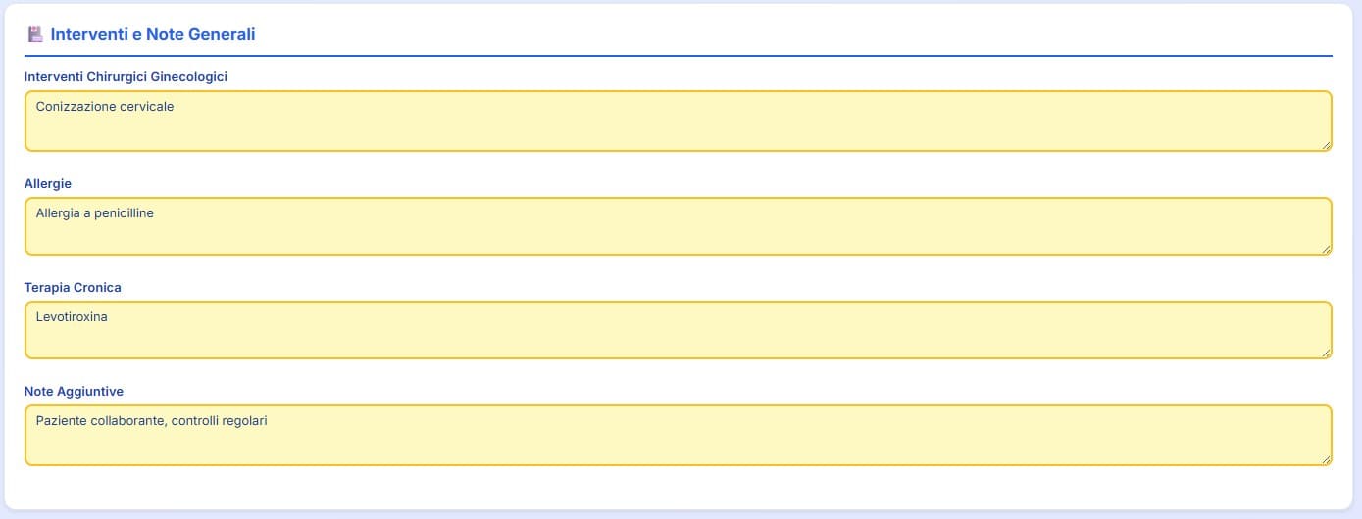1362x519 pixels.
Task: Click resize handle of Interventi Chirurgici field
Action: (x=1326, y=145)
